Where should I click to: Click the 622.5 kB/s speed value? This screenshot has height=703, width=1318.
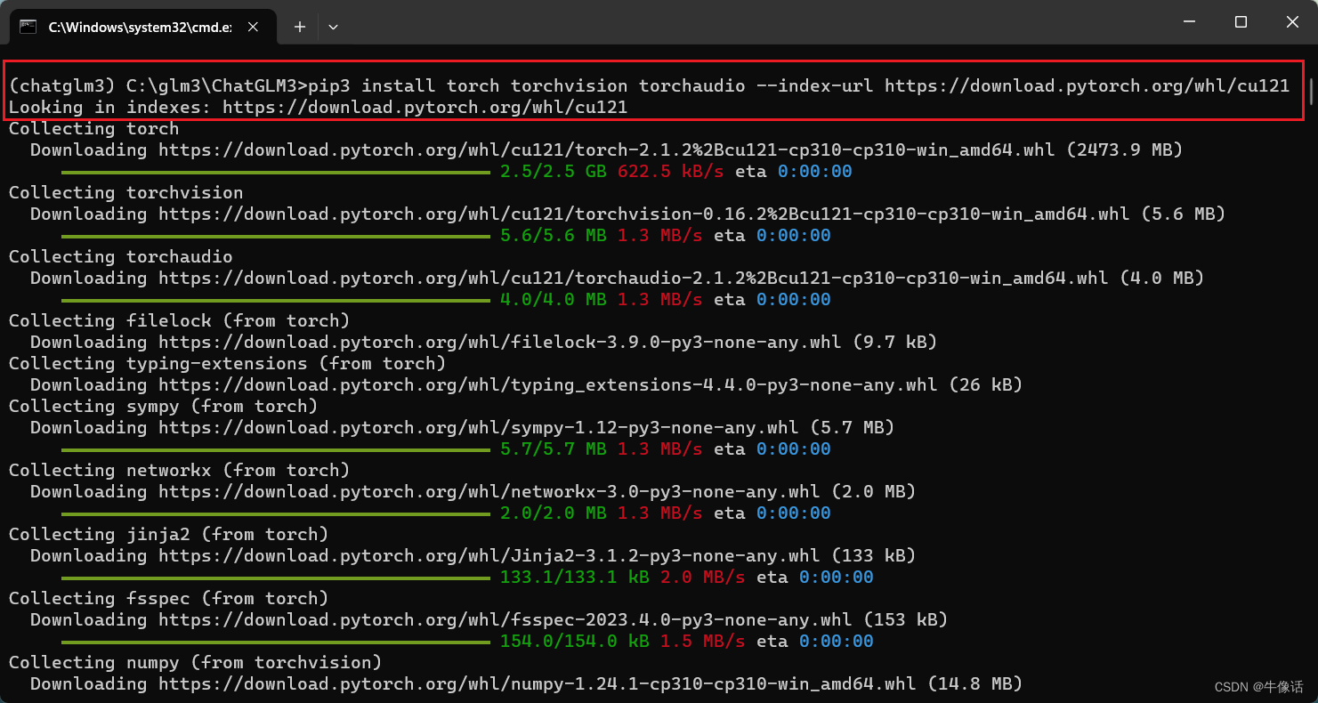click(670, 171)
